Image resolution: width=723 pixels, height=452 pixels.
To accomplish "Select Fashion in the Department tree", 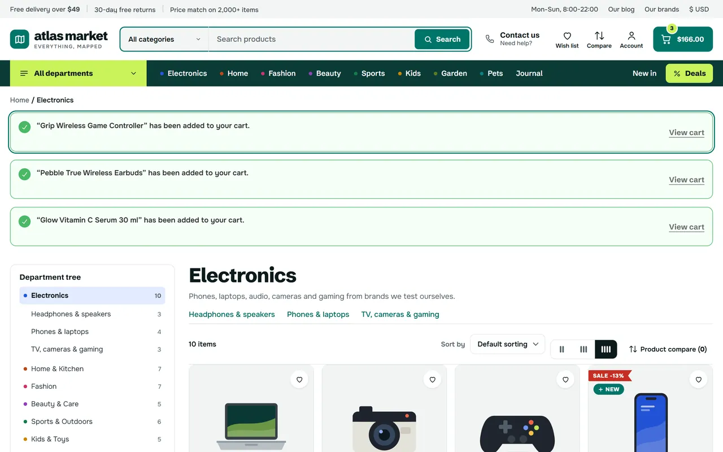I will pos(44,386).
